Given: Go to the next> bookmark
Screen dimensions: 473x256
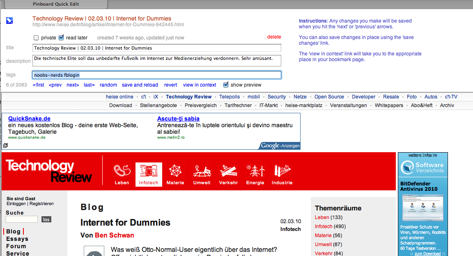Looking at the screenshot, I should pyautogui.click(x=73, y=85).
